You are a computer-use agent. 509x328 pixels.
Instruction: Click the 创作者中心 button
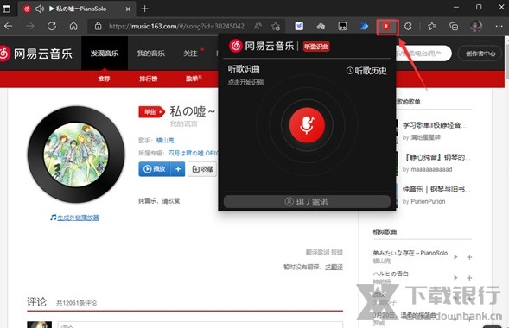coord(480,54)
